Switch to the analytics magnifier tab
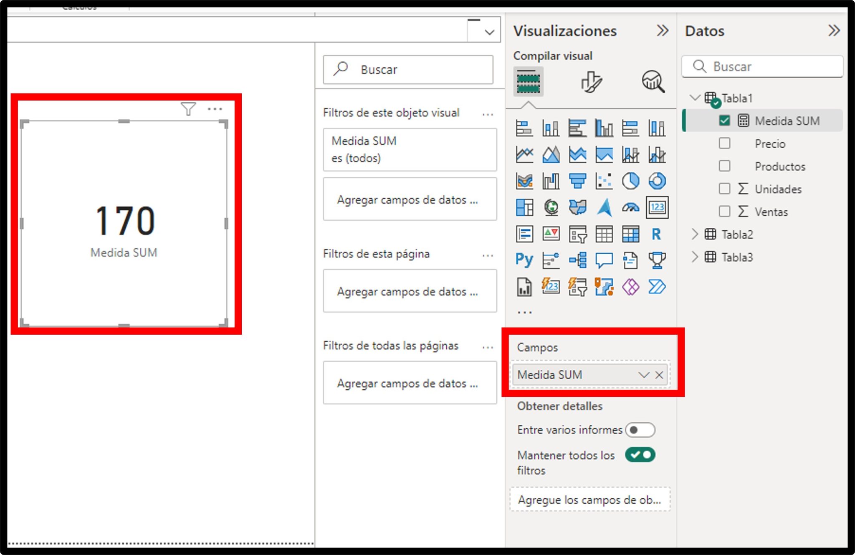 click(x=653, y=81)
